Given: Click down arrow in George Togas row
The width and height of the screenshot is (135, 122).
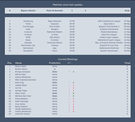Looking at the screenshot, I should (69, 91).
